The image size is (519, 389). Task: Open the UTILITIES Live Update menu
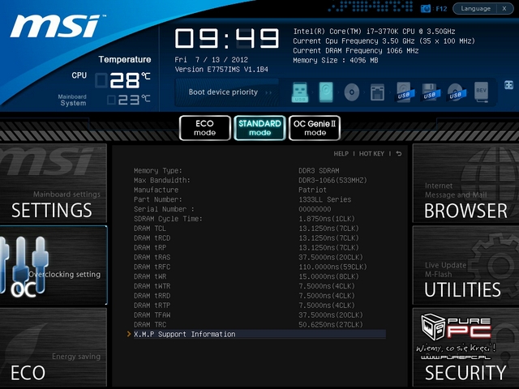tap(465, 265)
